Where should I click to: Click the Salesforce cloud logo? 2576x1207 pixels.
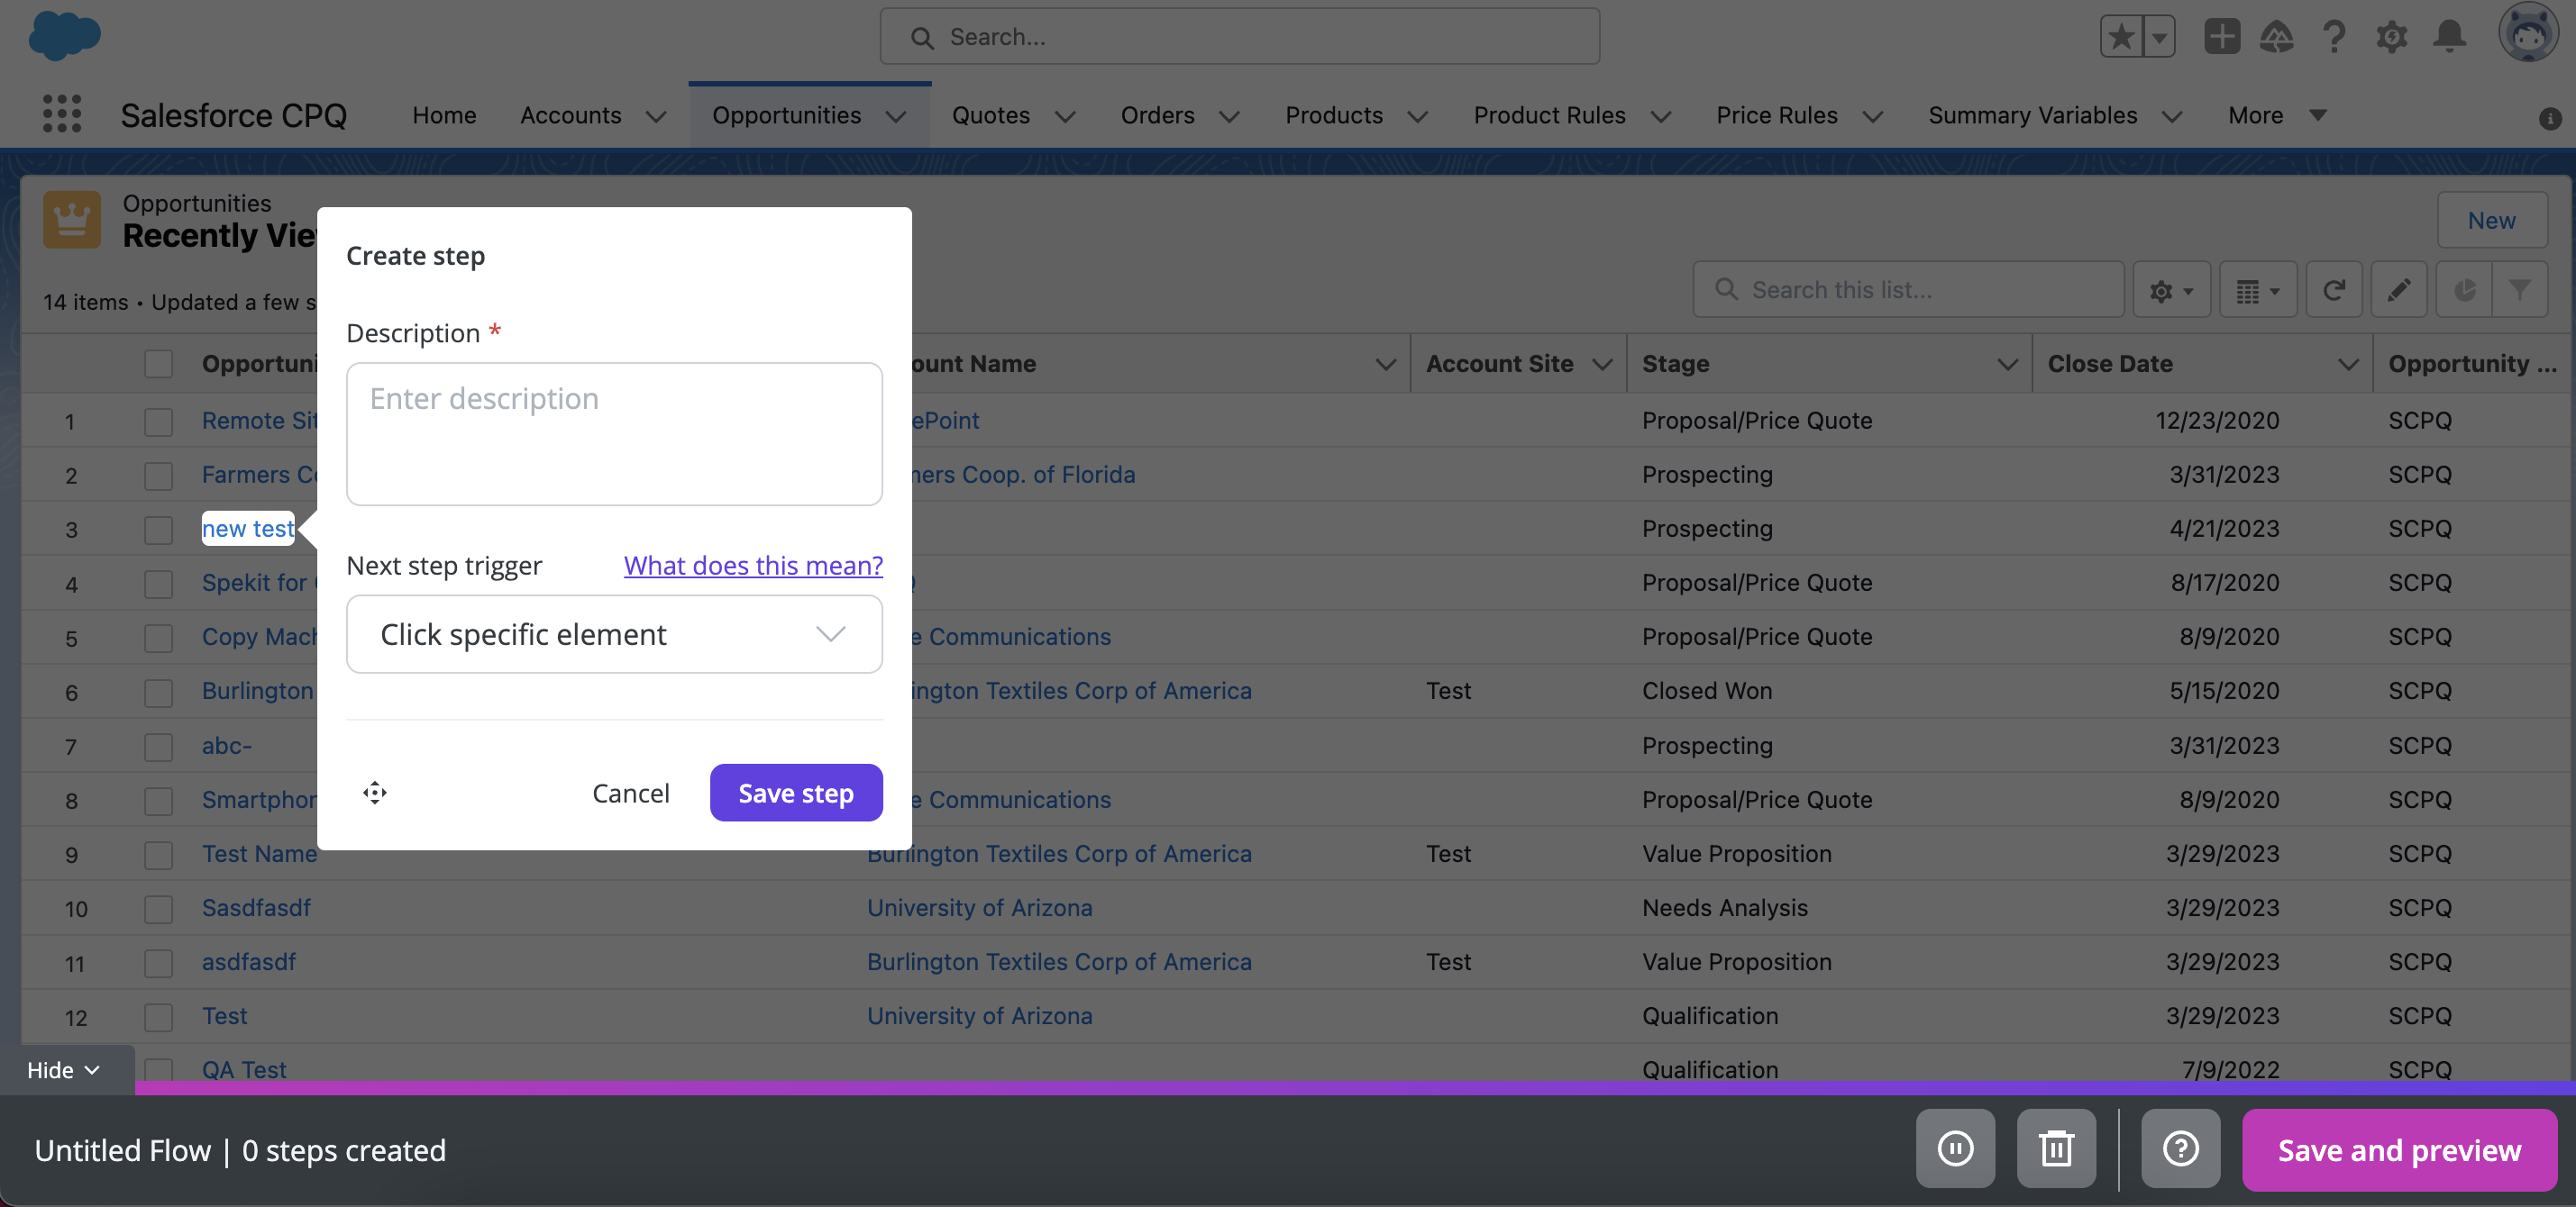65,36
